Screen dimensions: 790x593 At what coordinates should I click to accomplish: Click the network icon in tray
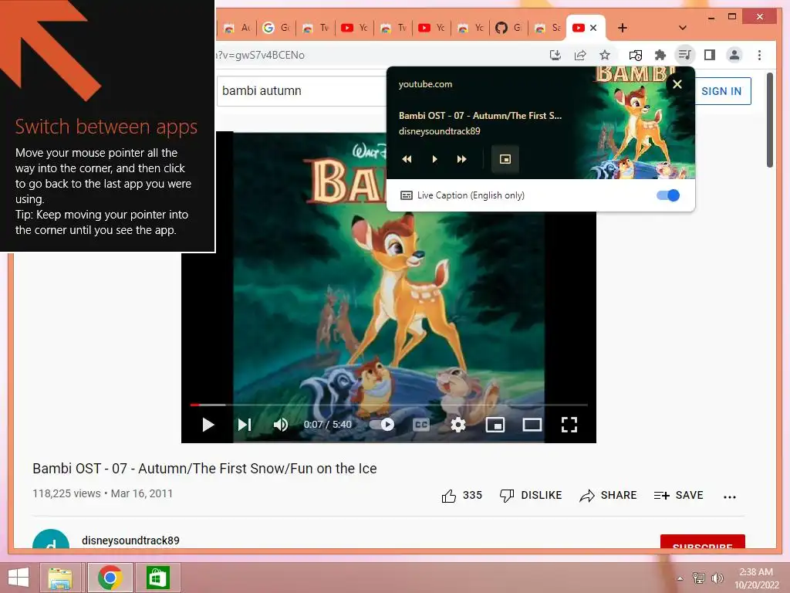click(698, 578)
